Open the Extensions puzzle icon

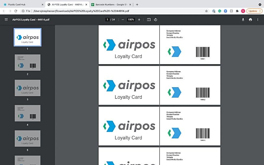point(237,11)
